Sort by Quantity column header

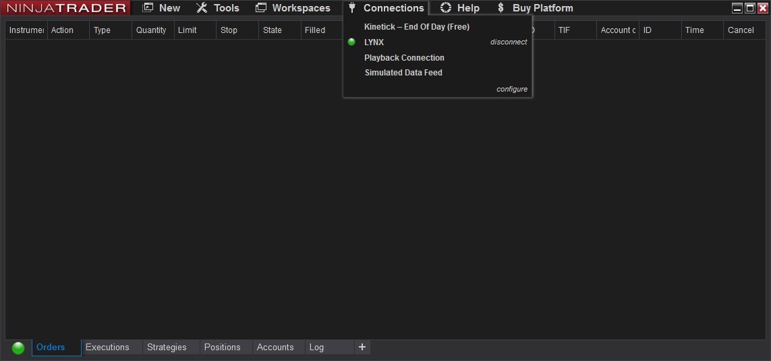153,30
